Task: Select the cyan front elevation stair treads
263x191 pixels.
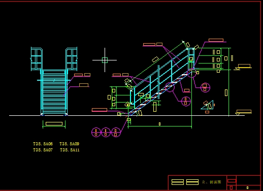Action: (x=54, y=92)
